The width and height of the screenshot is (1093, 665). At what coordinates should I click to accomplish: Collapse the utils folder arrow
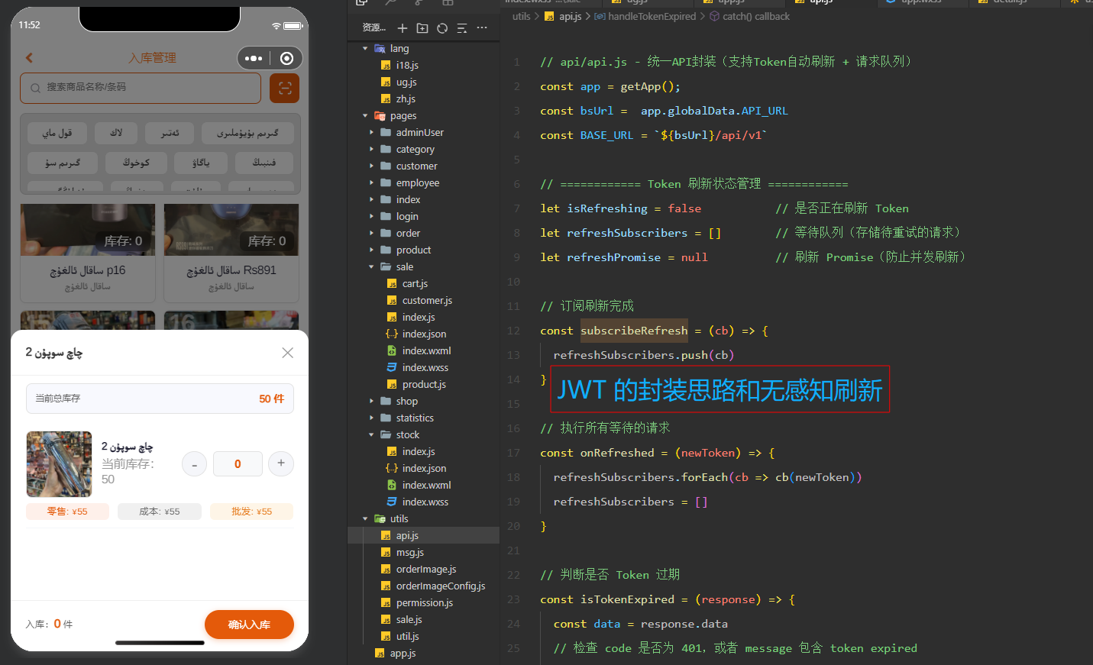pos(365,519)
